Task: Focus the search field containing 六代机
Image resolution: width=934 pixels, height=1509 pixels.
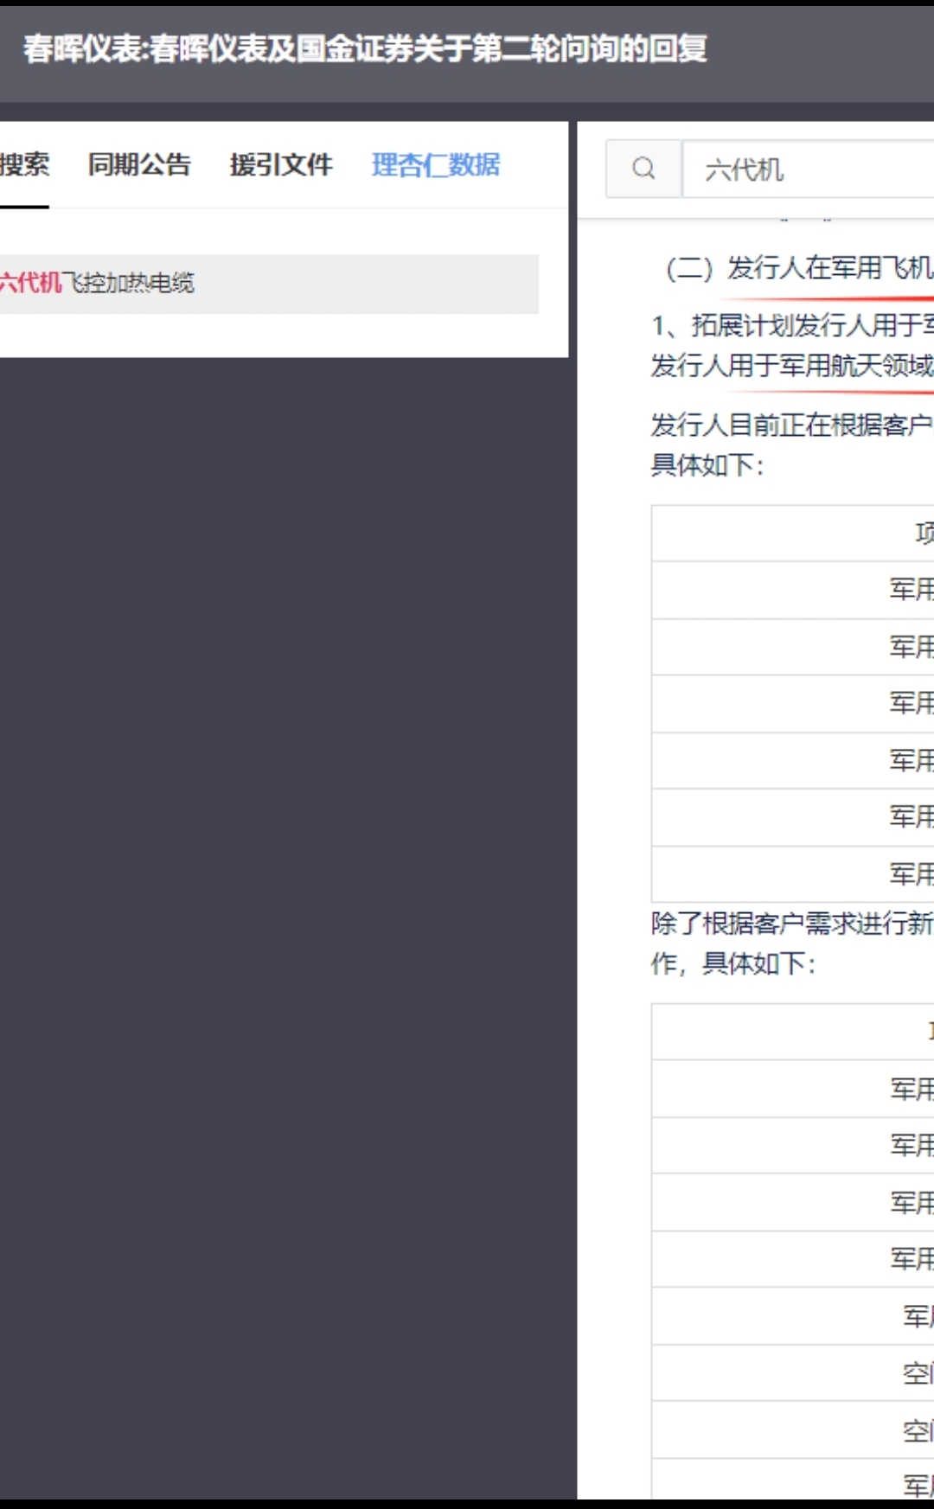Action: 809,169
